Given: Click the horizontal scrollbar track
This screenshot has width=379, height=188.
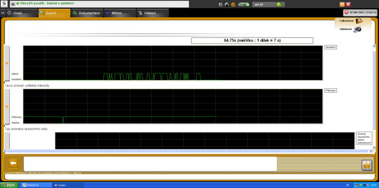Looking at the screenshot, I should tap(188, 151).
